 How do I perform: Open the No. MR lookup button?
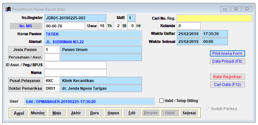26,26
